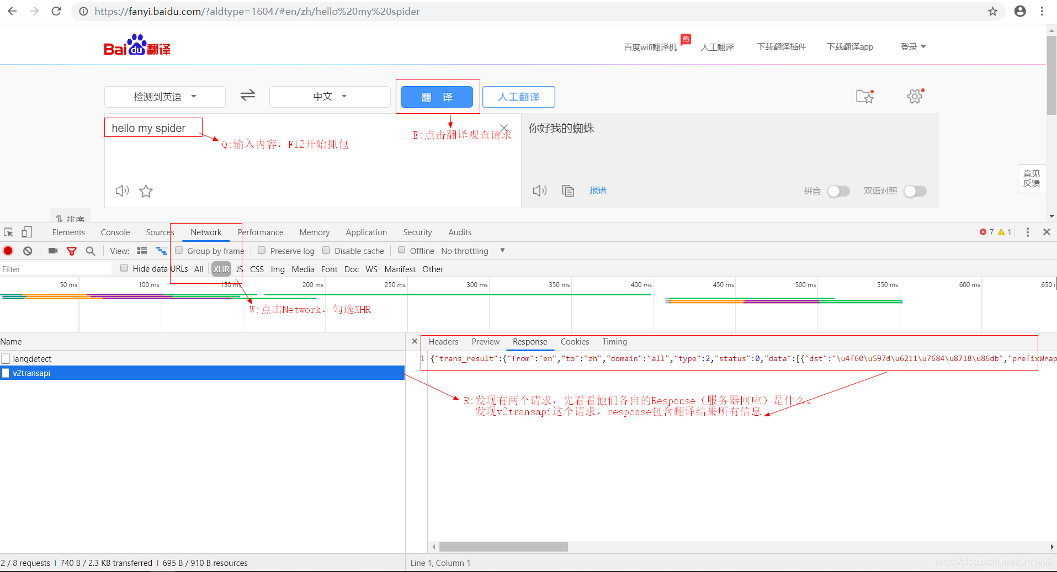This screenshot has height=572, width=1057.
Task: Open DevTools customize three-dot menu
Action: tap(1027, 232)
